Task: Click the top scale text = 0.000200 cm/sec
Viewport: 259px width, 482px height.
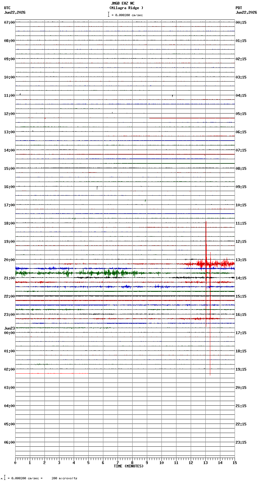Action: click(x=127, y=15)
